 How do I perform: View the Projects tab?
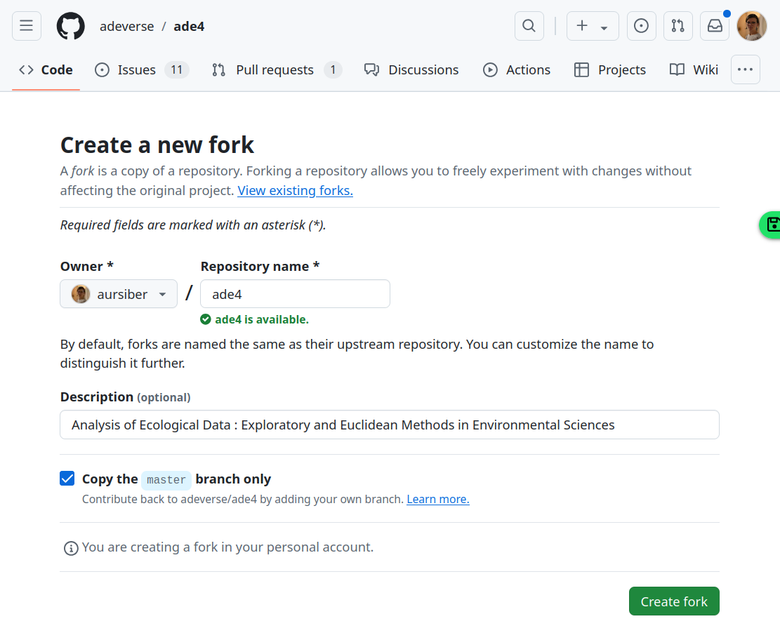tap(610, 69)
